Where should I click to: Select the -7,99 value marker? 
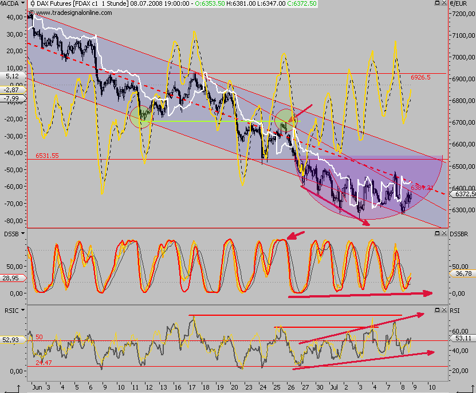tap(13, 98)
